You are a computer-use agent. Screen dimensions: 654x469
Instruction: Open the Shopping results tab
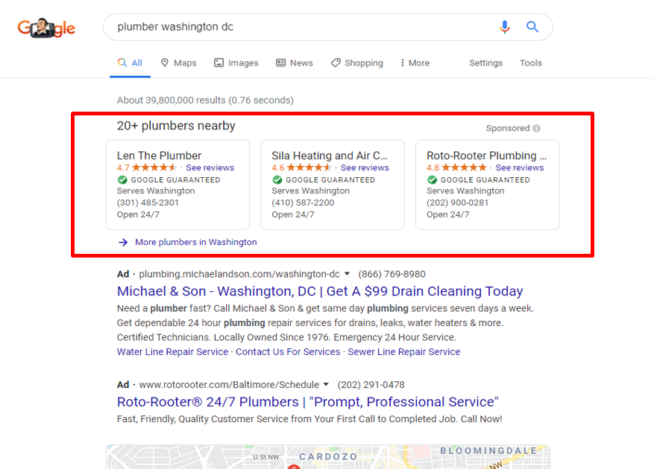(x=357, y=63)
